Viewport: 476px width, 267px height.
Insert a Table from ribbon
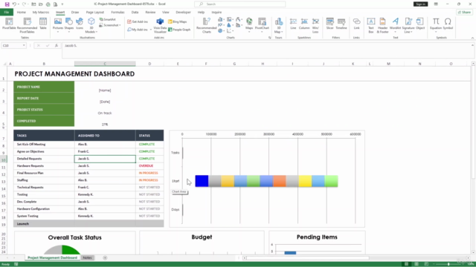click(43, 24)
